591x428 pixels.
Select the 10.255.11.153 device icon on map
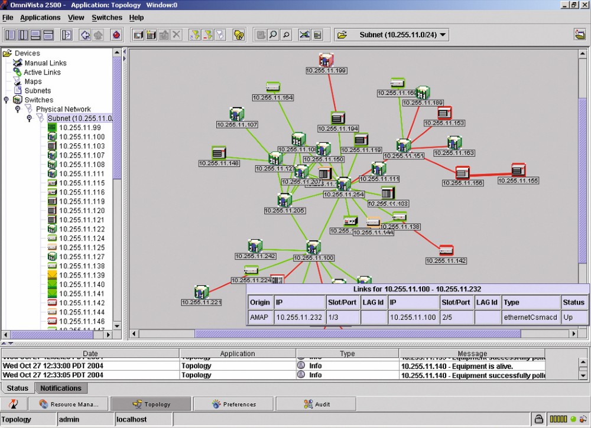tap(445, 113)
